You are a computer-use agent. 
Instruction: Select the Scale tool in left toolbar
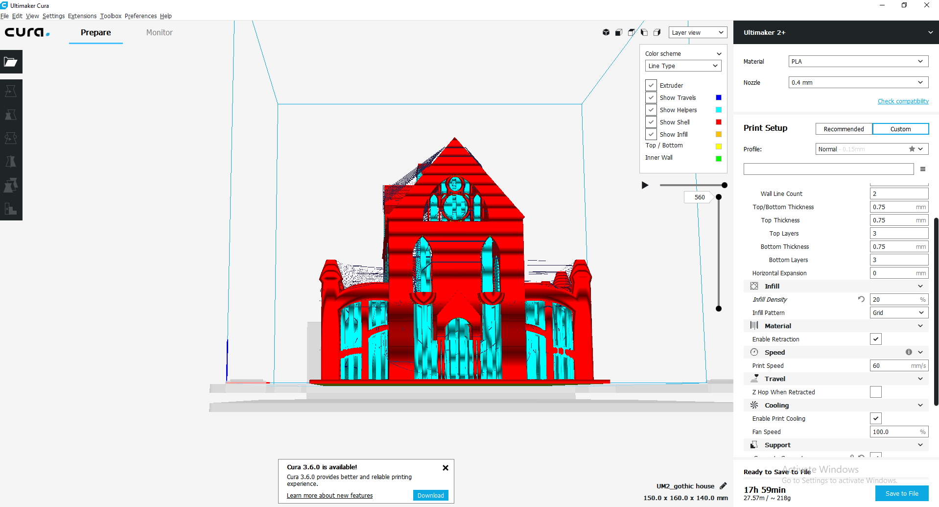[11, 115]
